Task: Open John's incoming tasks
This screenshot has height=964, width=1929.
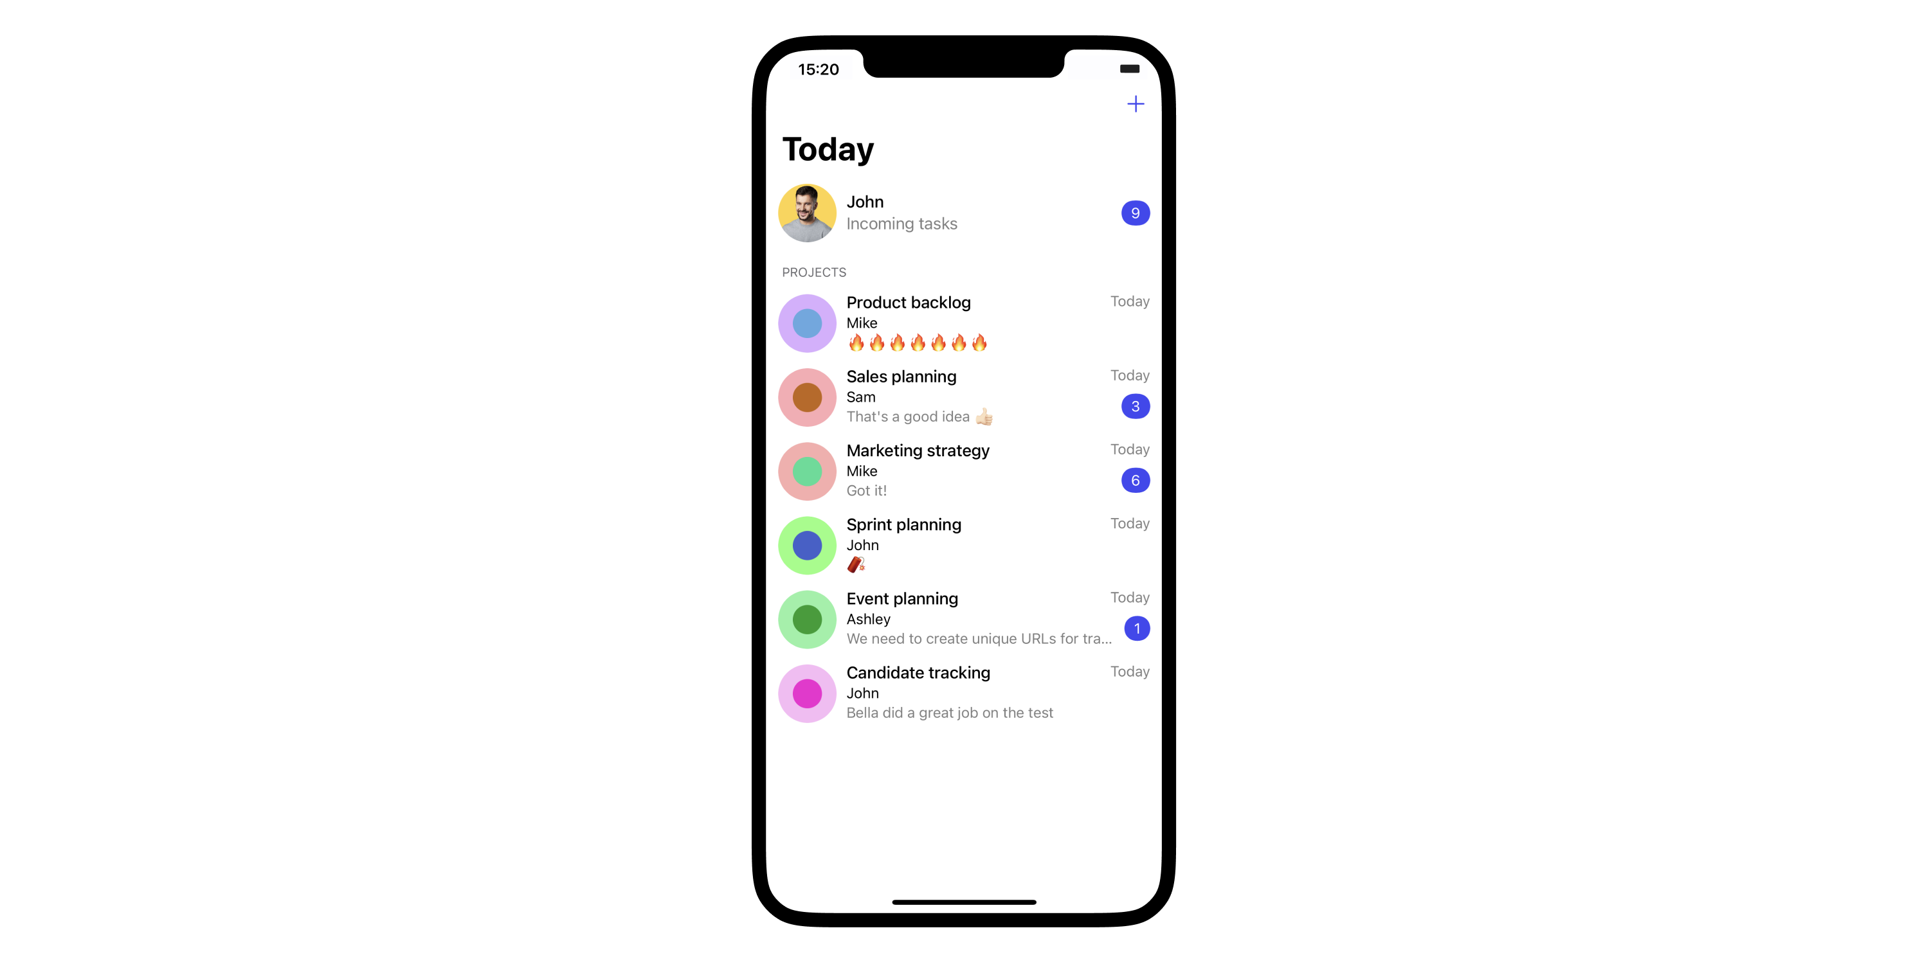Action: point(964,213)
